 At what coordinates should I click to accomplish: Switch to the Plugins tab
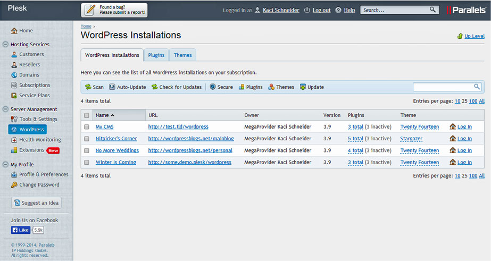(x=156, y=55)
